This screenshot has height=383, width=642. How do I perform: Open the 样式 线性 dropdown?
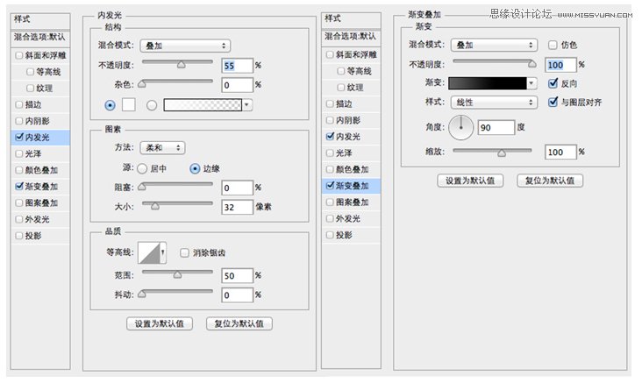point(494,103)
